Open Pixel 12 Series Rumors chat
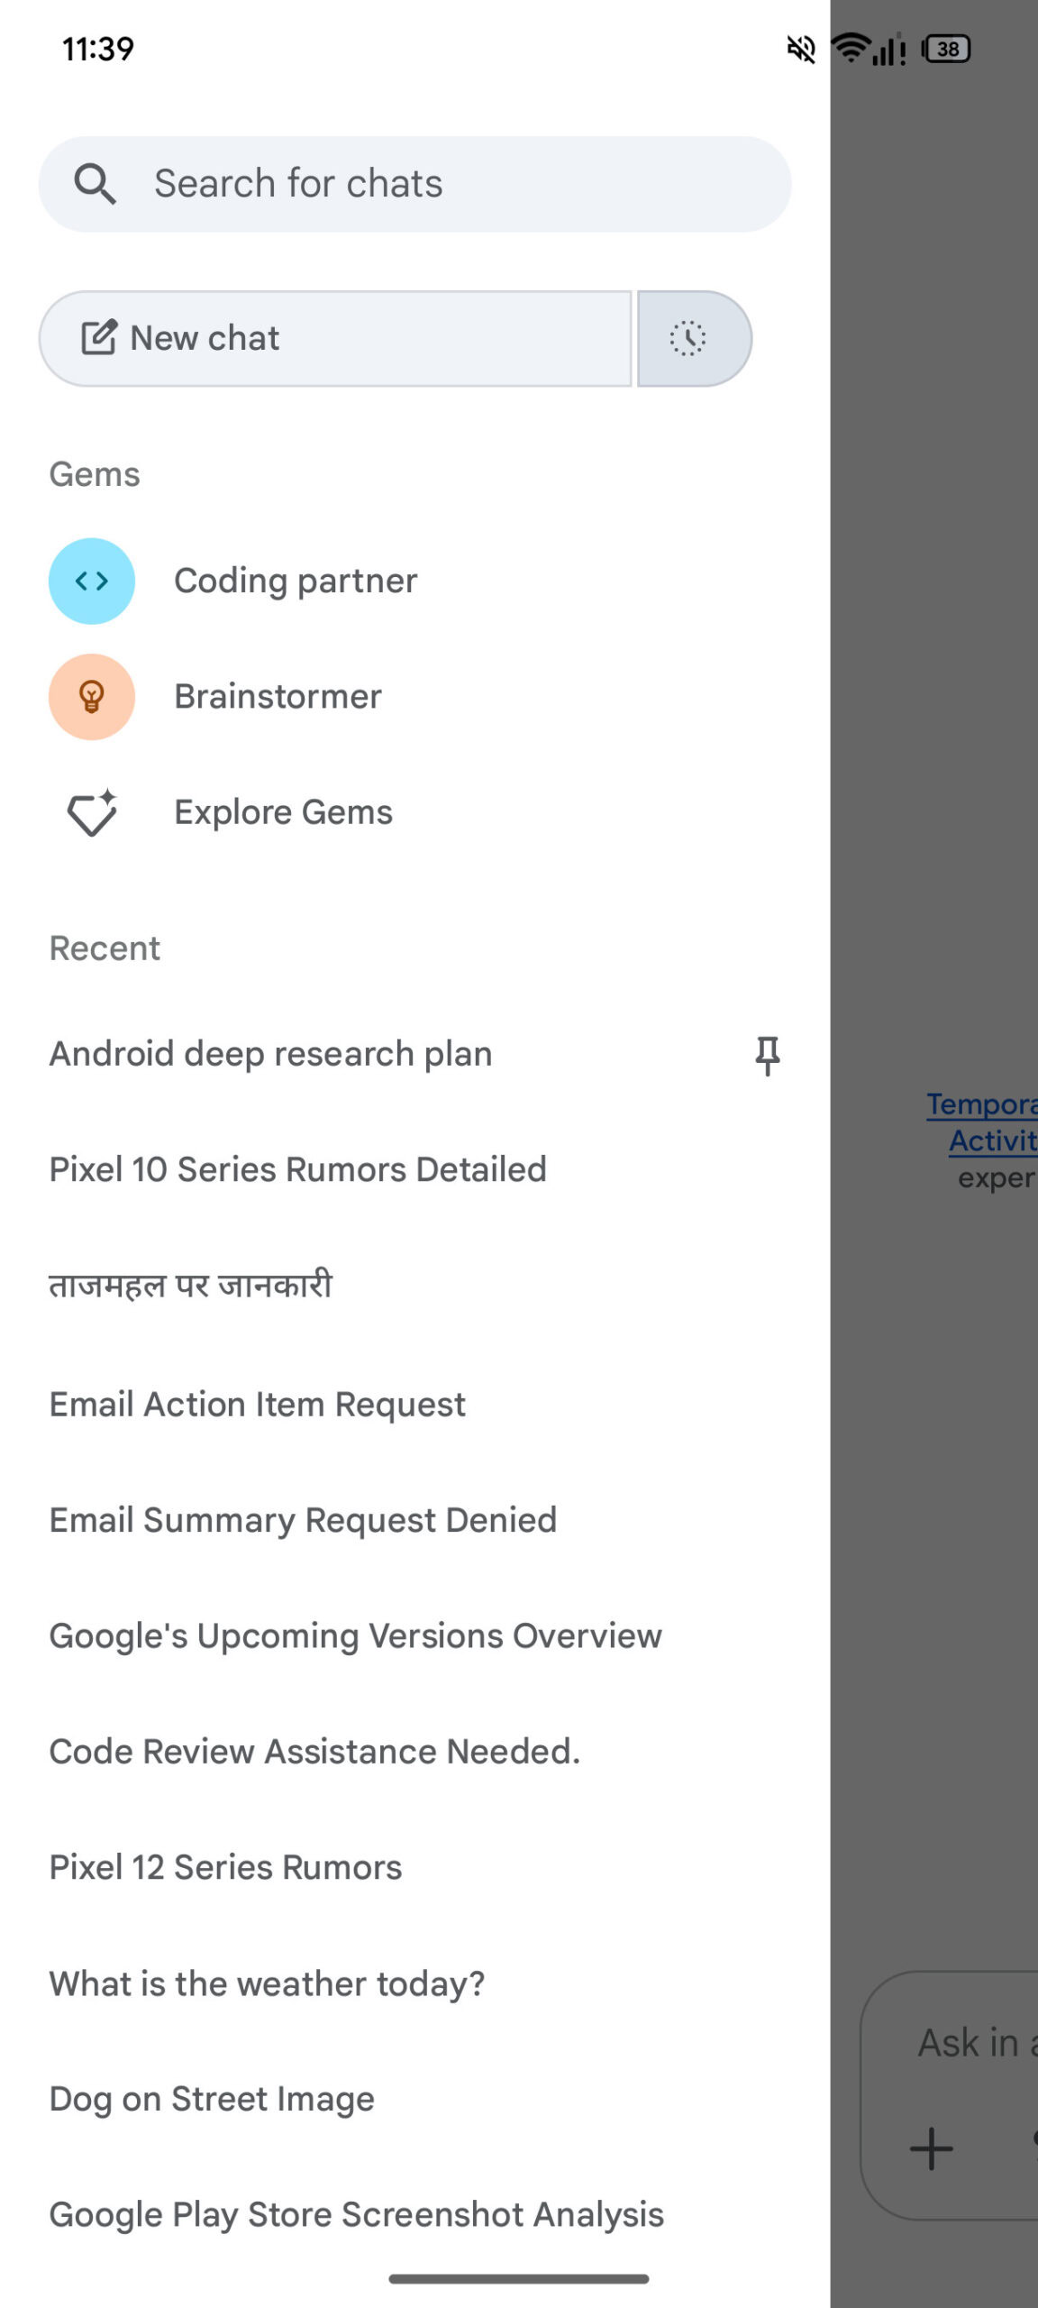This screenshot has height=2308, width=1038. point(225,1867)
